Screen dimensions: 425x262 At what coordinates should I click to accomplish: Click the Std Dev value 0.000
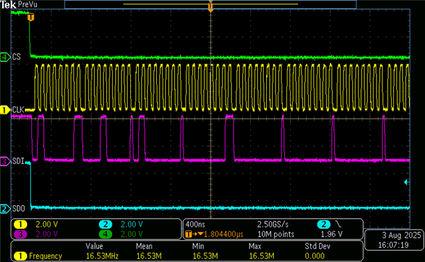(315, 256)
